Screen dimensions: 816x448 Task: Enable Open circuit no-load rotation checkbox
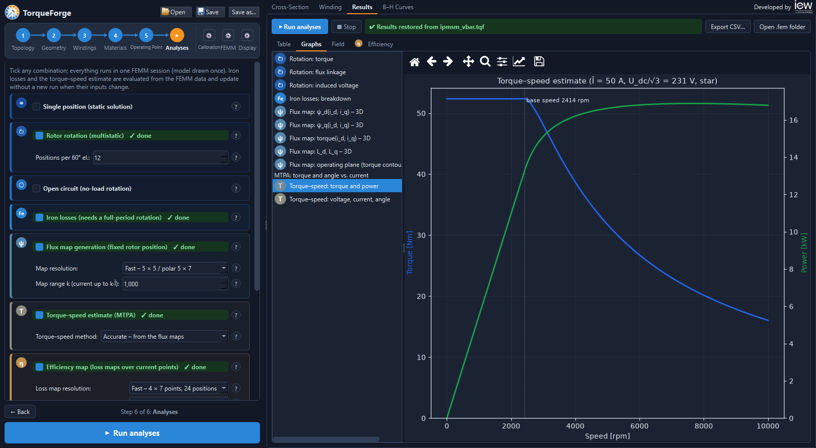click(x=37, y=189)
